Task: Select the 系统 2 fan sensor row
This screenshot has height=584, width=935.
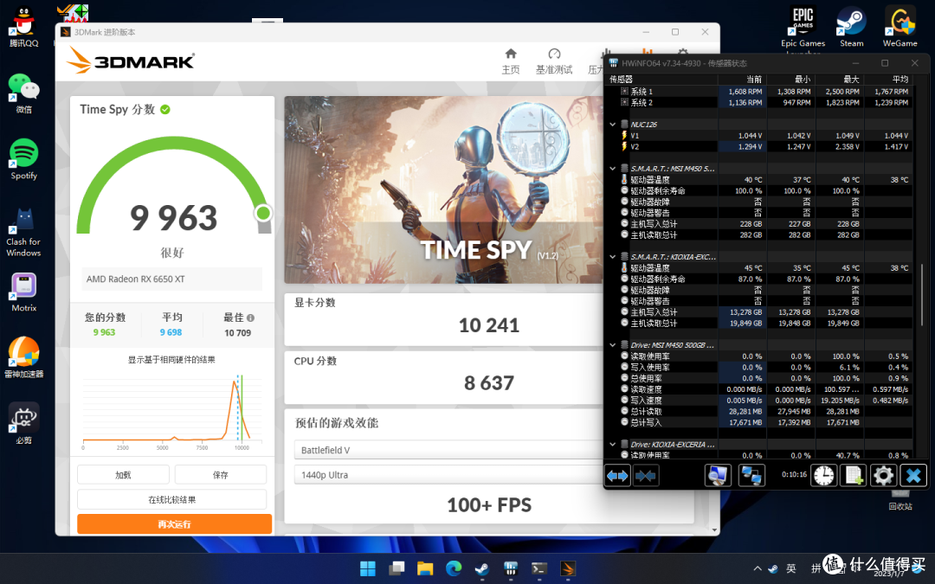Action: [760, 102]
